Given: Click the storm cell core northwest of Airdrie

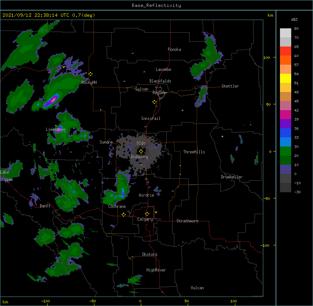Looking at the screenshot, I should [123, 193].
